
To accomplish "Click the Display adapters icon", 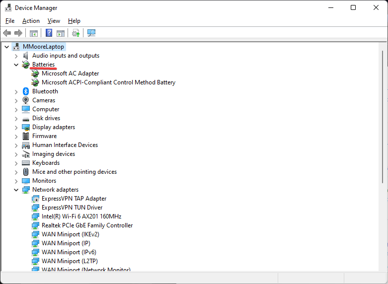I will tap(26, 127).
